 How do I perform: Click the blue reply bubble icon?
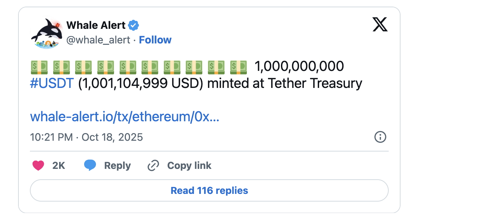[x=90, y=166]
